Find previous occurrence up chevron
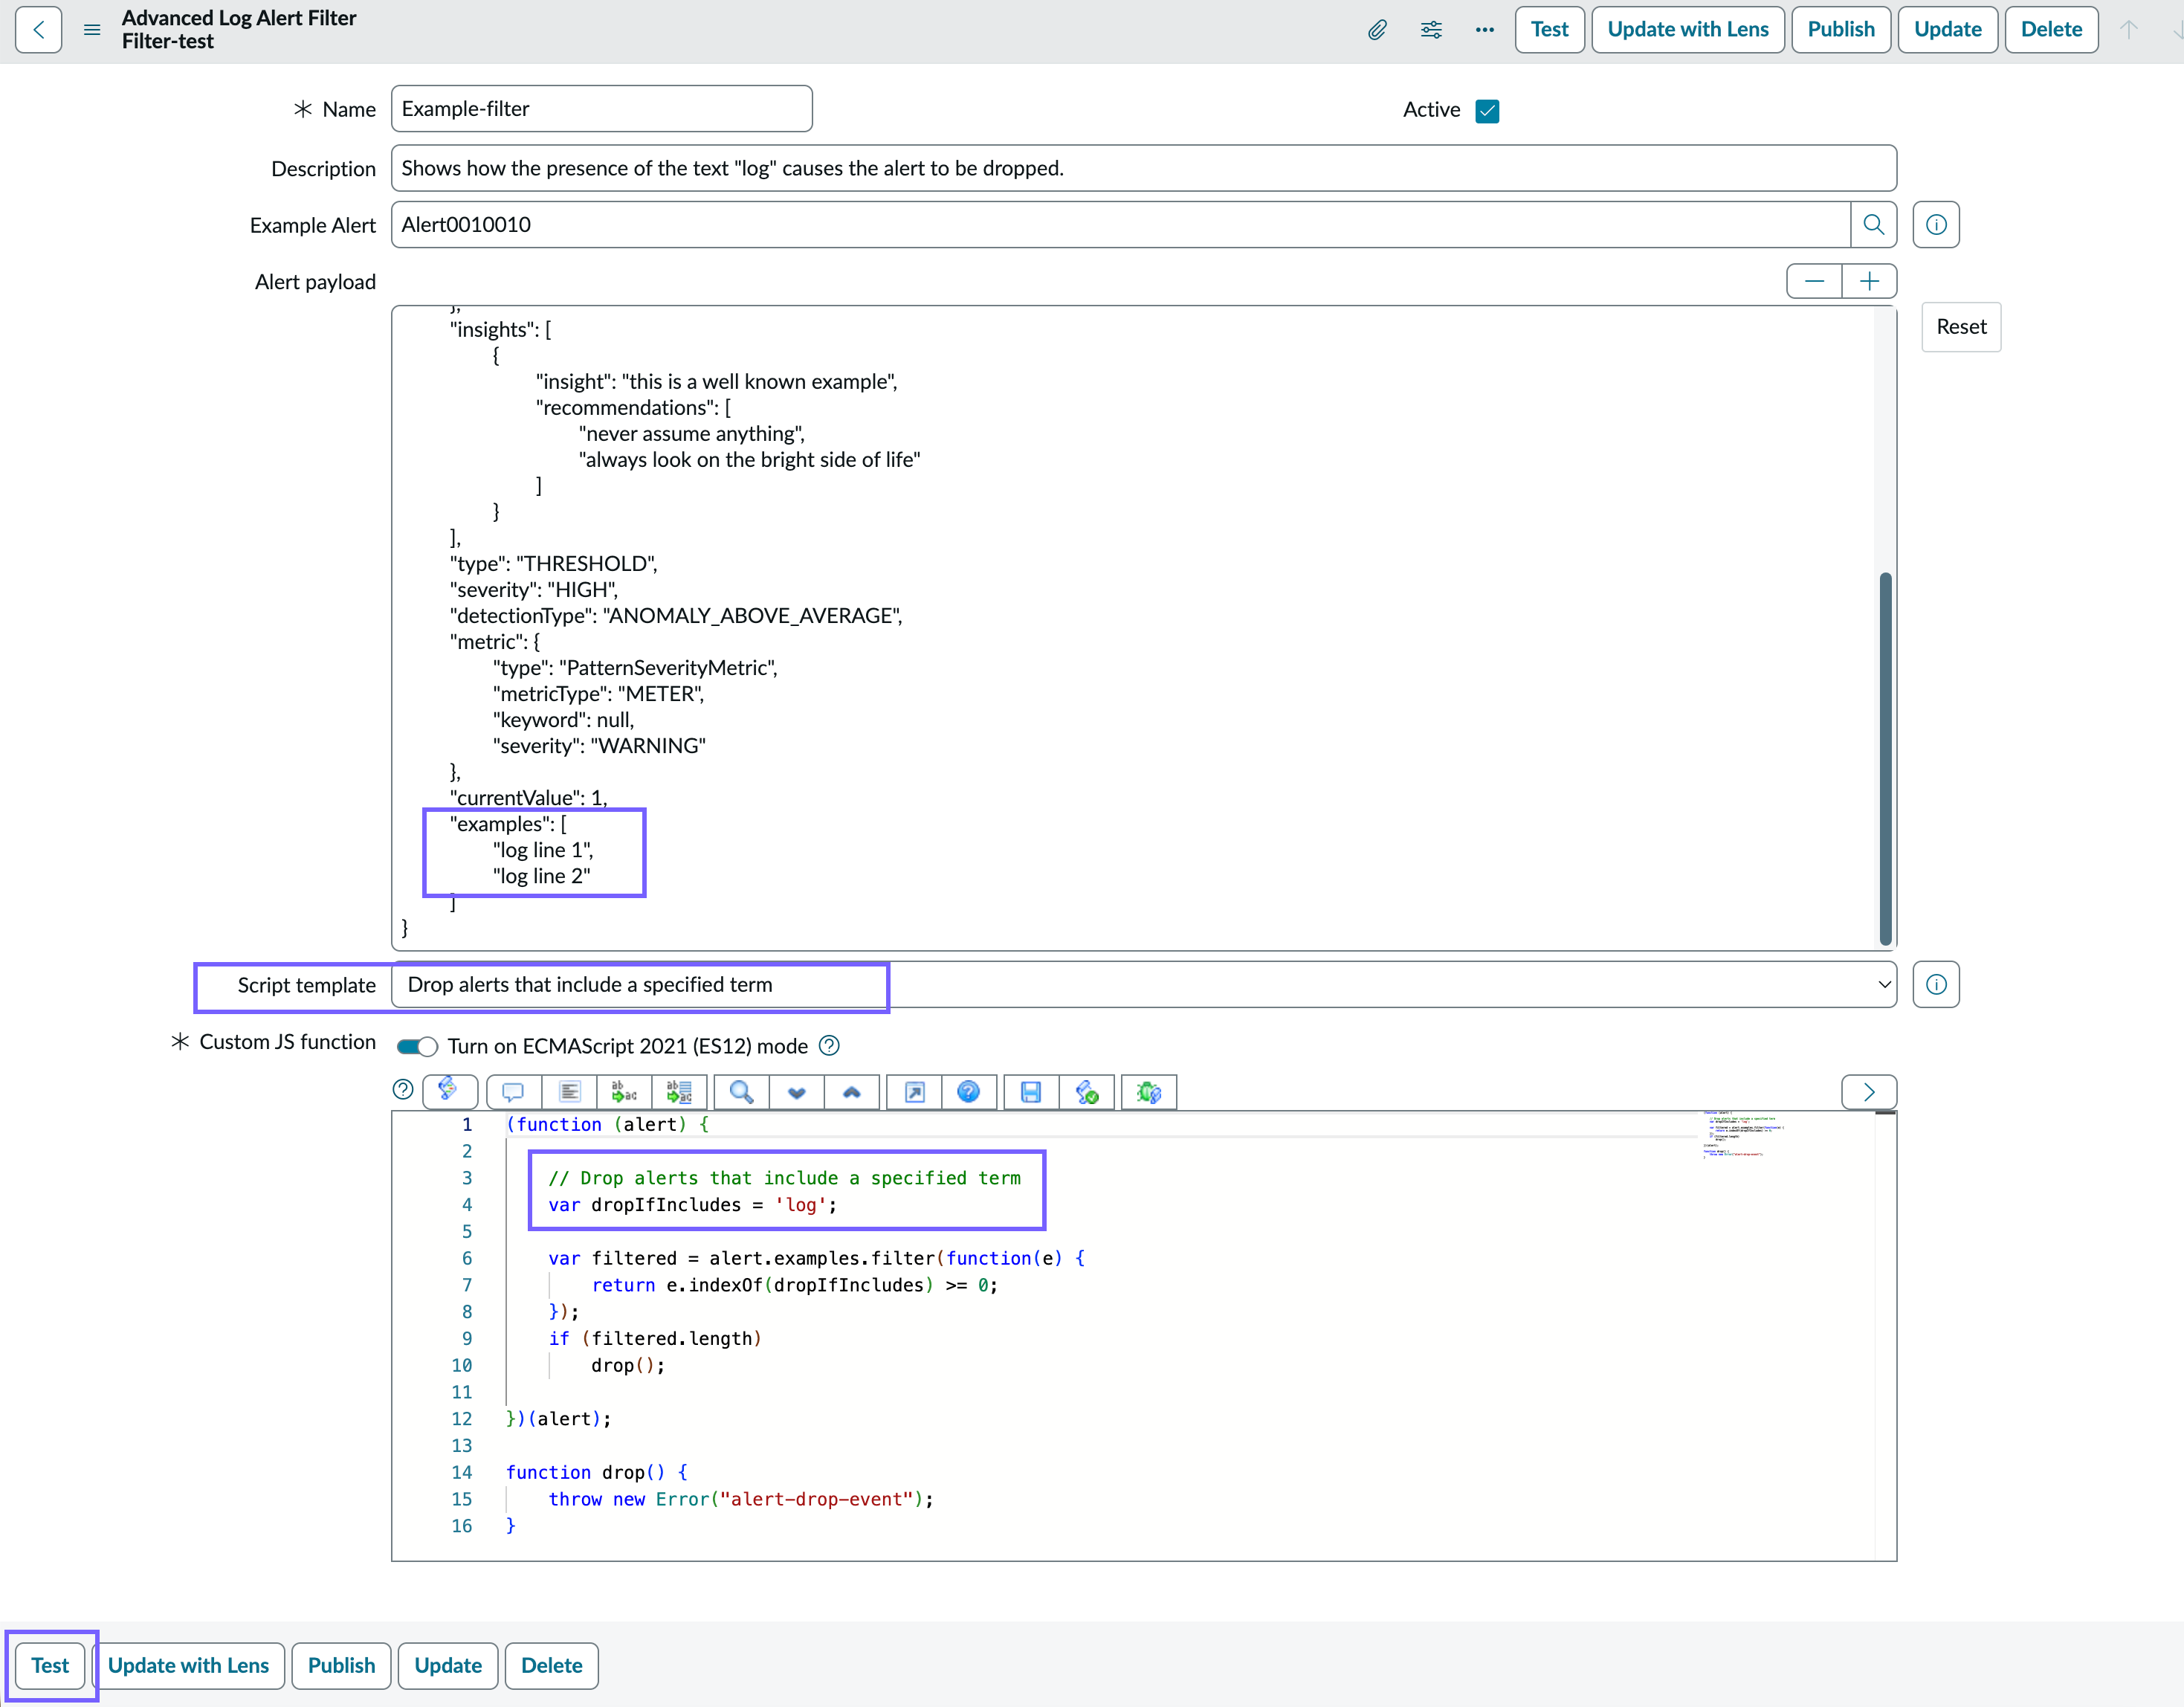This screenshot has width=2184, height=1707. coord(852,1092)
